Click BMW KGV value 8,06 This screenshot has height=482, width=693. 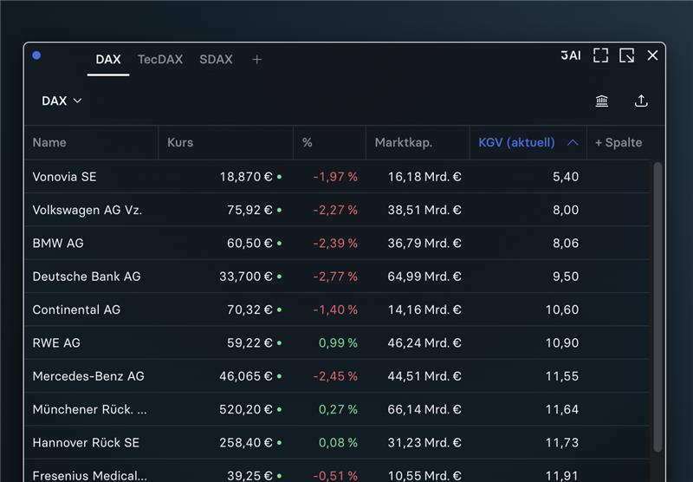[566, 244]
